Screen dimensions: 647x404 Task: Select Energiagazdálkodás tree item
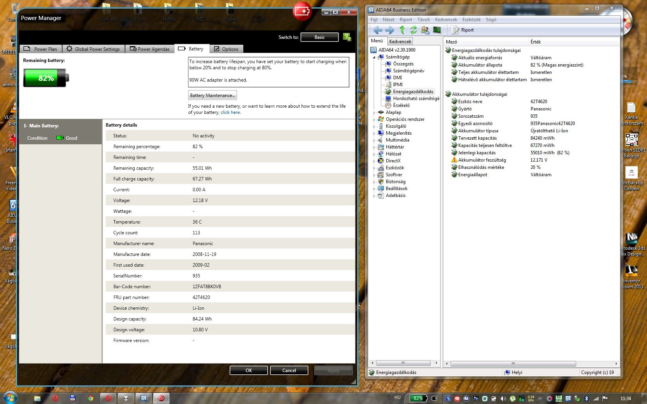(x=413, y=92)
